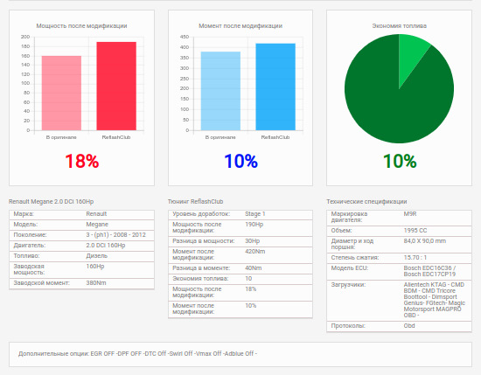Image resolution: width=481 pixels, height=375 pixels.
Task: Click the red 18% power gain figure
Action: (82, 161)
